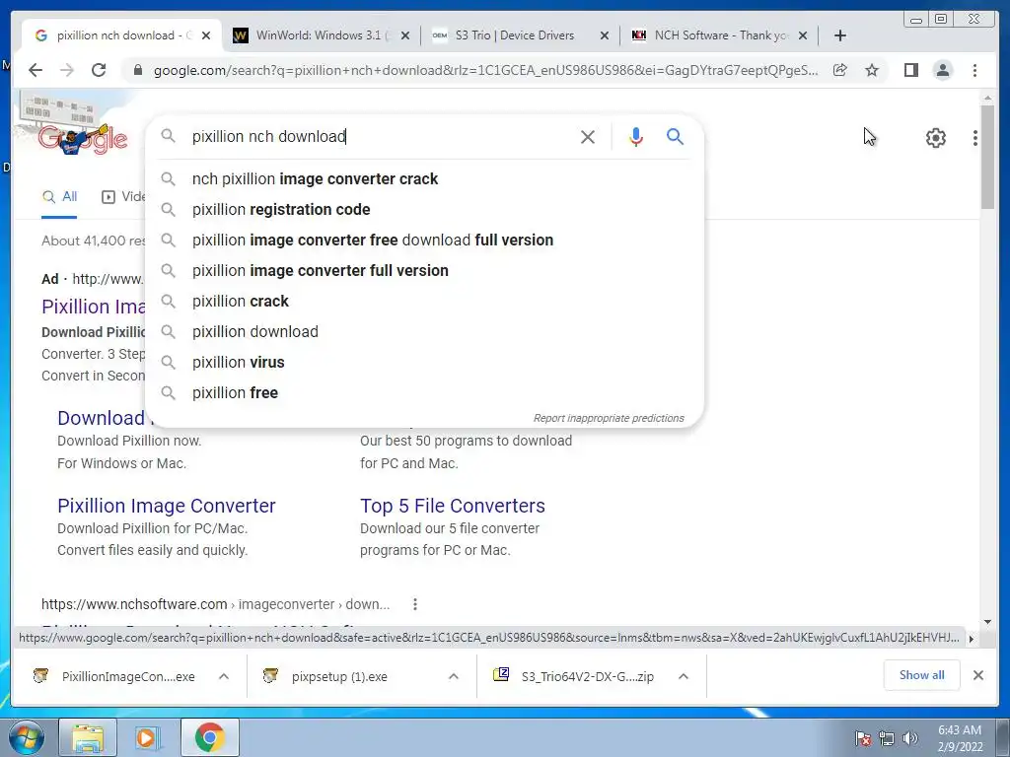This screenshot has height=757, width=1010.
Task: Select the All results tab
Action: coord(59,197)
